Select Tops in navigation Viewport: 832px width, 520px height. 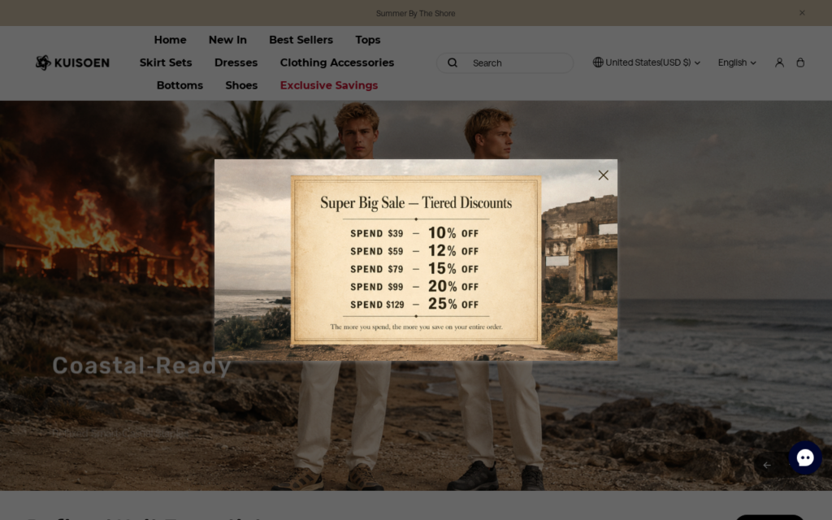pyautogui.click(x=368, y=40)
